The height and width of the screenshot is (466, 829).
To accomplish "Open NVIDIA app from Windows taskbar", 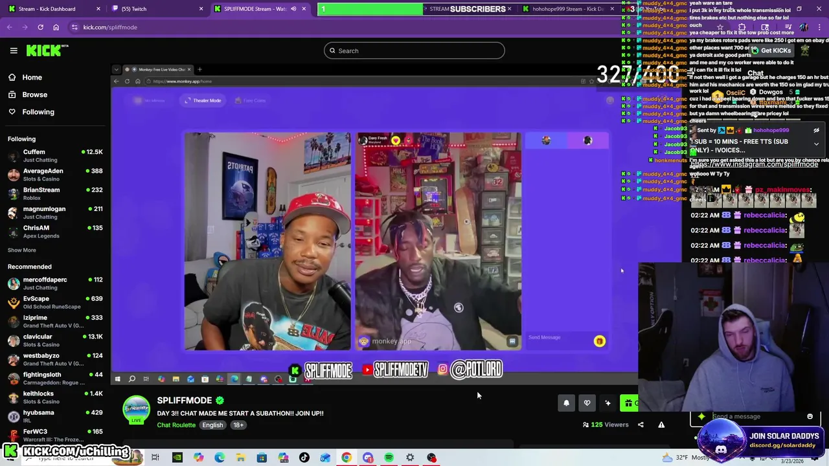I will click(x=177, y=458).
